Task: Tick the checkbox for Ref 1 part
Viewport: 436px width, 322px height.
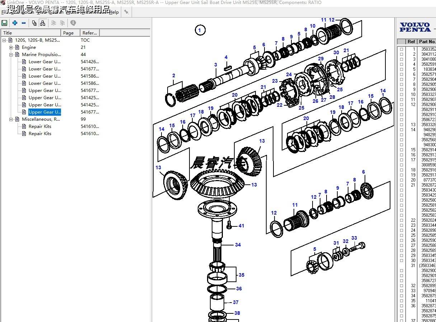Action: click(402, 49)
